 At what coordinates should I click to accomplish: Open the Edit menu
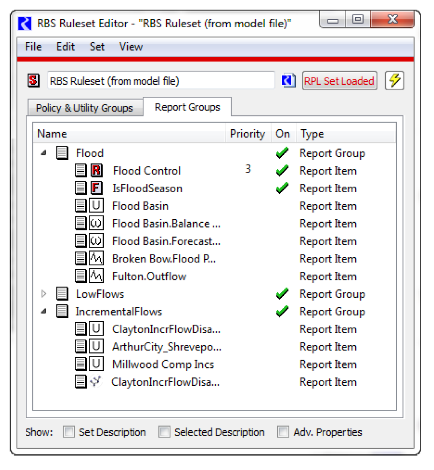[x=66, y=47]
